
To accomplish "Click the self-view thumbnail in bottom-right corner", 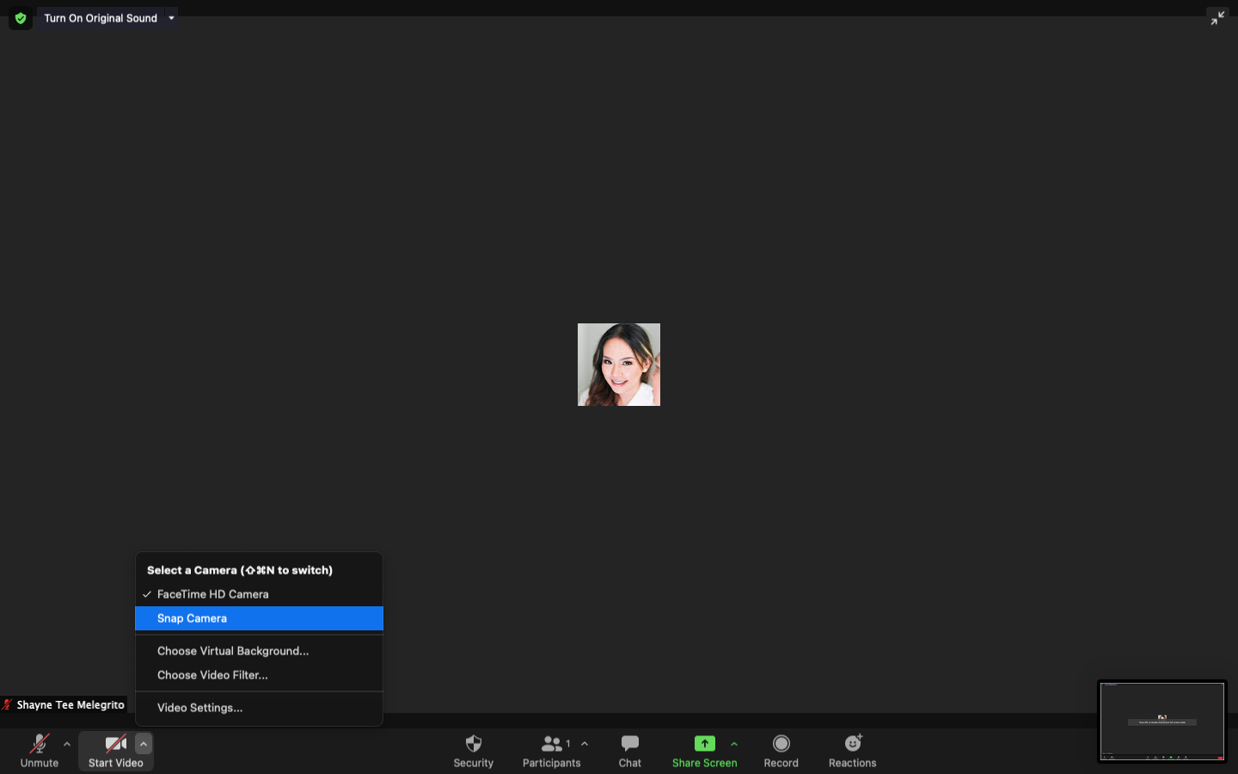I will [1162, 721].
